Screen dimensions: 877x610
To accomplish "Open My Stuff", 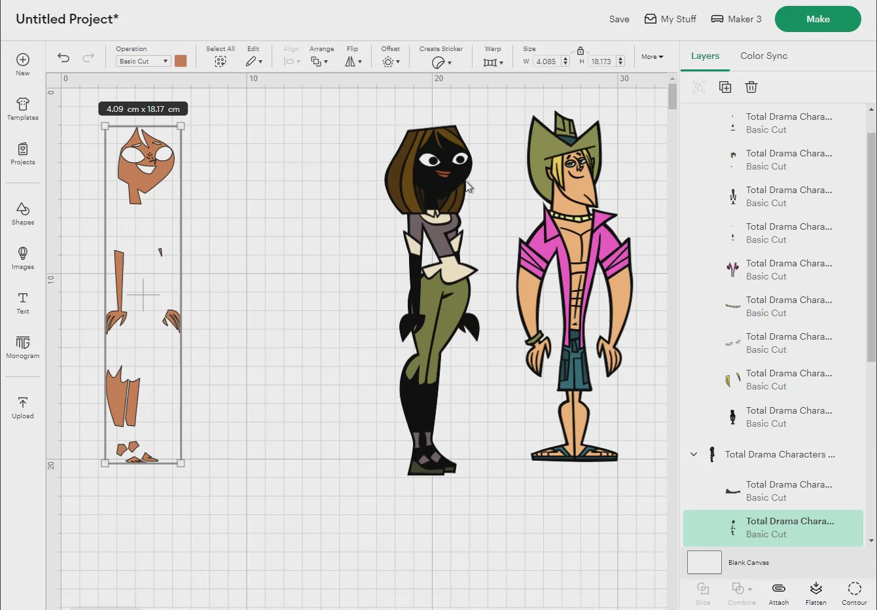I will [x=670, y=19].
